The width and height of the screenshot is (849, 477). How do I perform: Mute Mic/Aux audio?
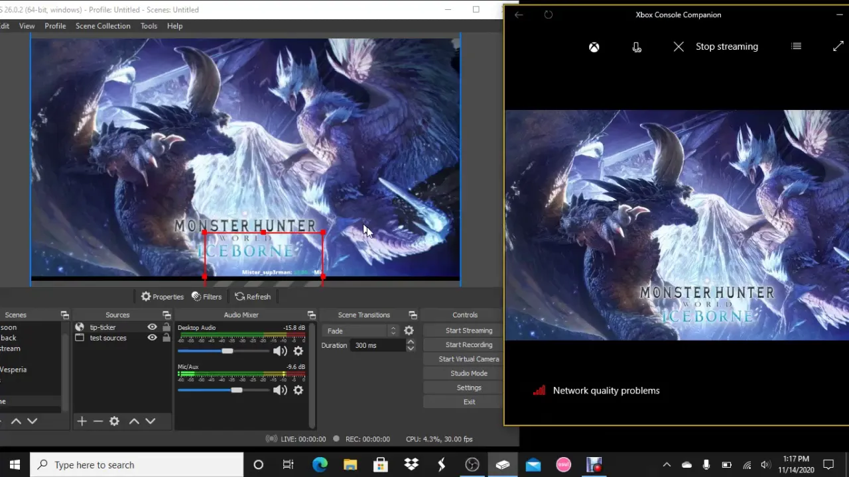pos(280,390)
